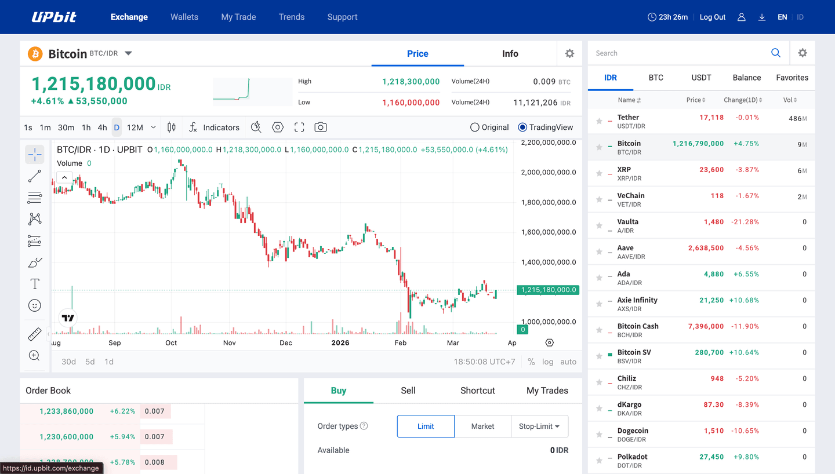Expand the Bitcoin BTC/IDR pair dropdown
Screen dimensions: 835x474
[x=129, y=53]
